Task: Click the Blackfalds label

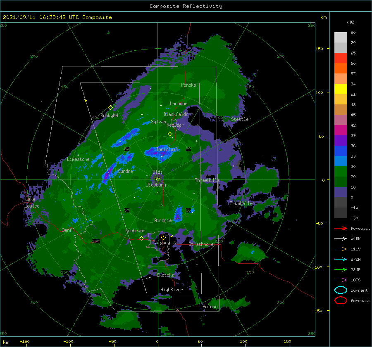Action: pyautogui.click(x=176, y=114)
